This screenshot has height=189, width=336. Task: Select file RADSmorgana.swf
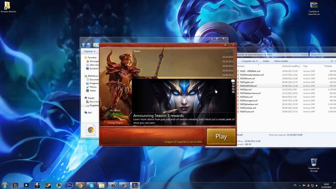(x=248, y=100)
